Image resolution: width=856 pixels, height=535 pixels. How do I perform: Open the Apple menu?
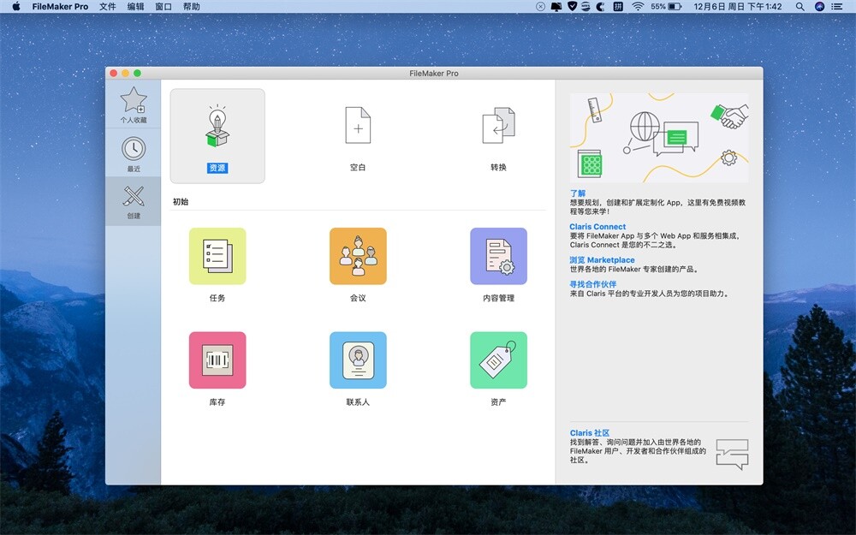[15, 7]
